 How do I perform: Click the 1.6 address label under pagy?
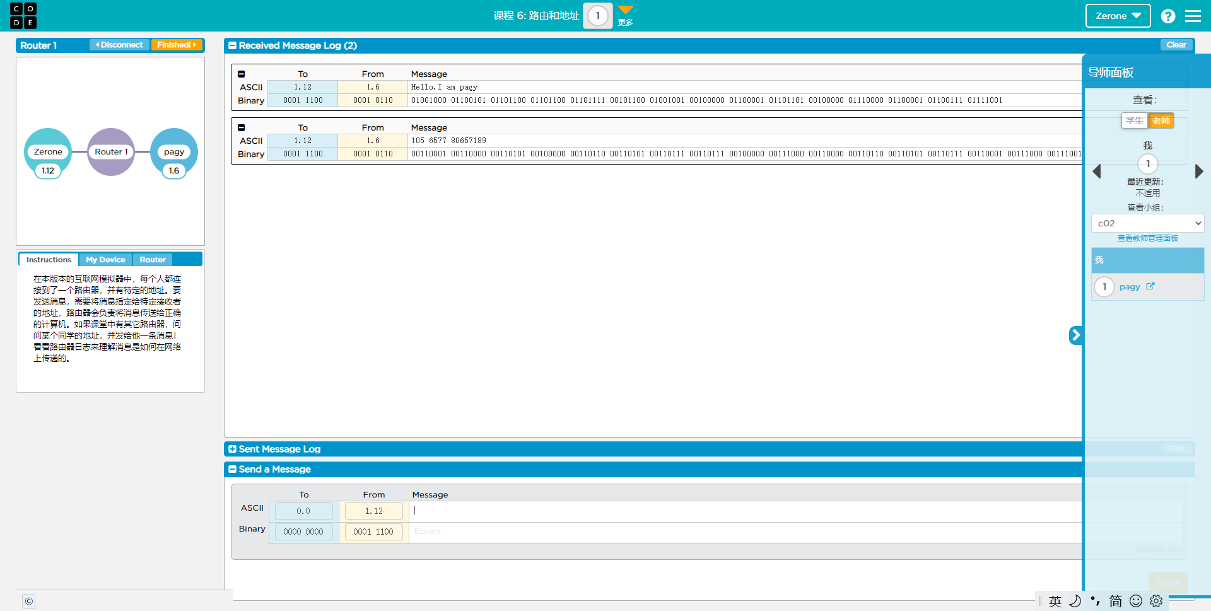(x=174, y=171)
